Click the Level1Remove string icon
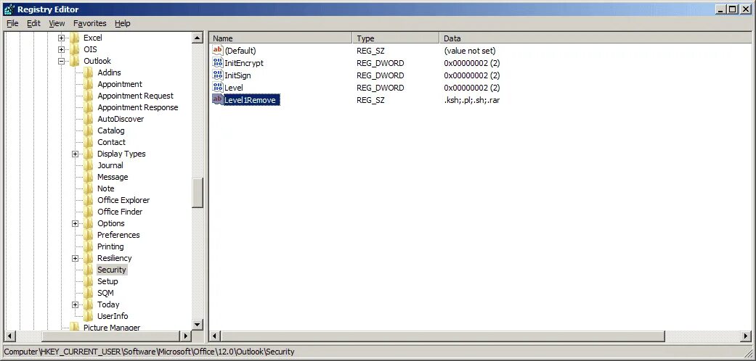Screen dimensions: 756x361 [218, 99]
